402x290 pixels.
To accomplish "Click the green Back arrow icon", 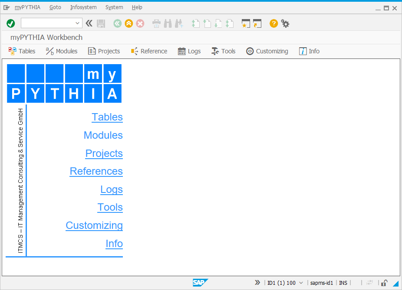I will click(117, 23).
